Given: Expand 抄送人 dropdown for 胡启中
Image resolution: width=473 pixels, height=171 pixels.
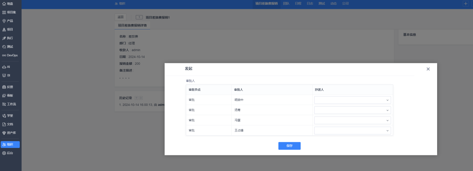Looking at the screenshot, I should [x=353, y=100].
